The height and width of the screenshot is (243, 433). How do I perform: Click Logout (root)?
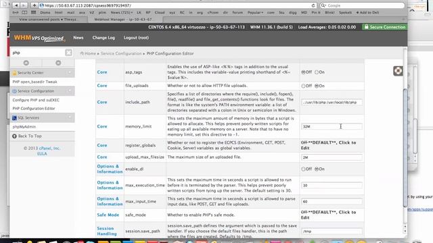pos(136,38)
